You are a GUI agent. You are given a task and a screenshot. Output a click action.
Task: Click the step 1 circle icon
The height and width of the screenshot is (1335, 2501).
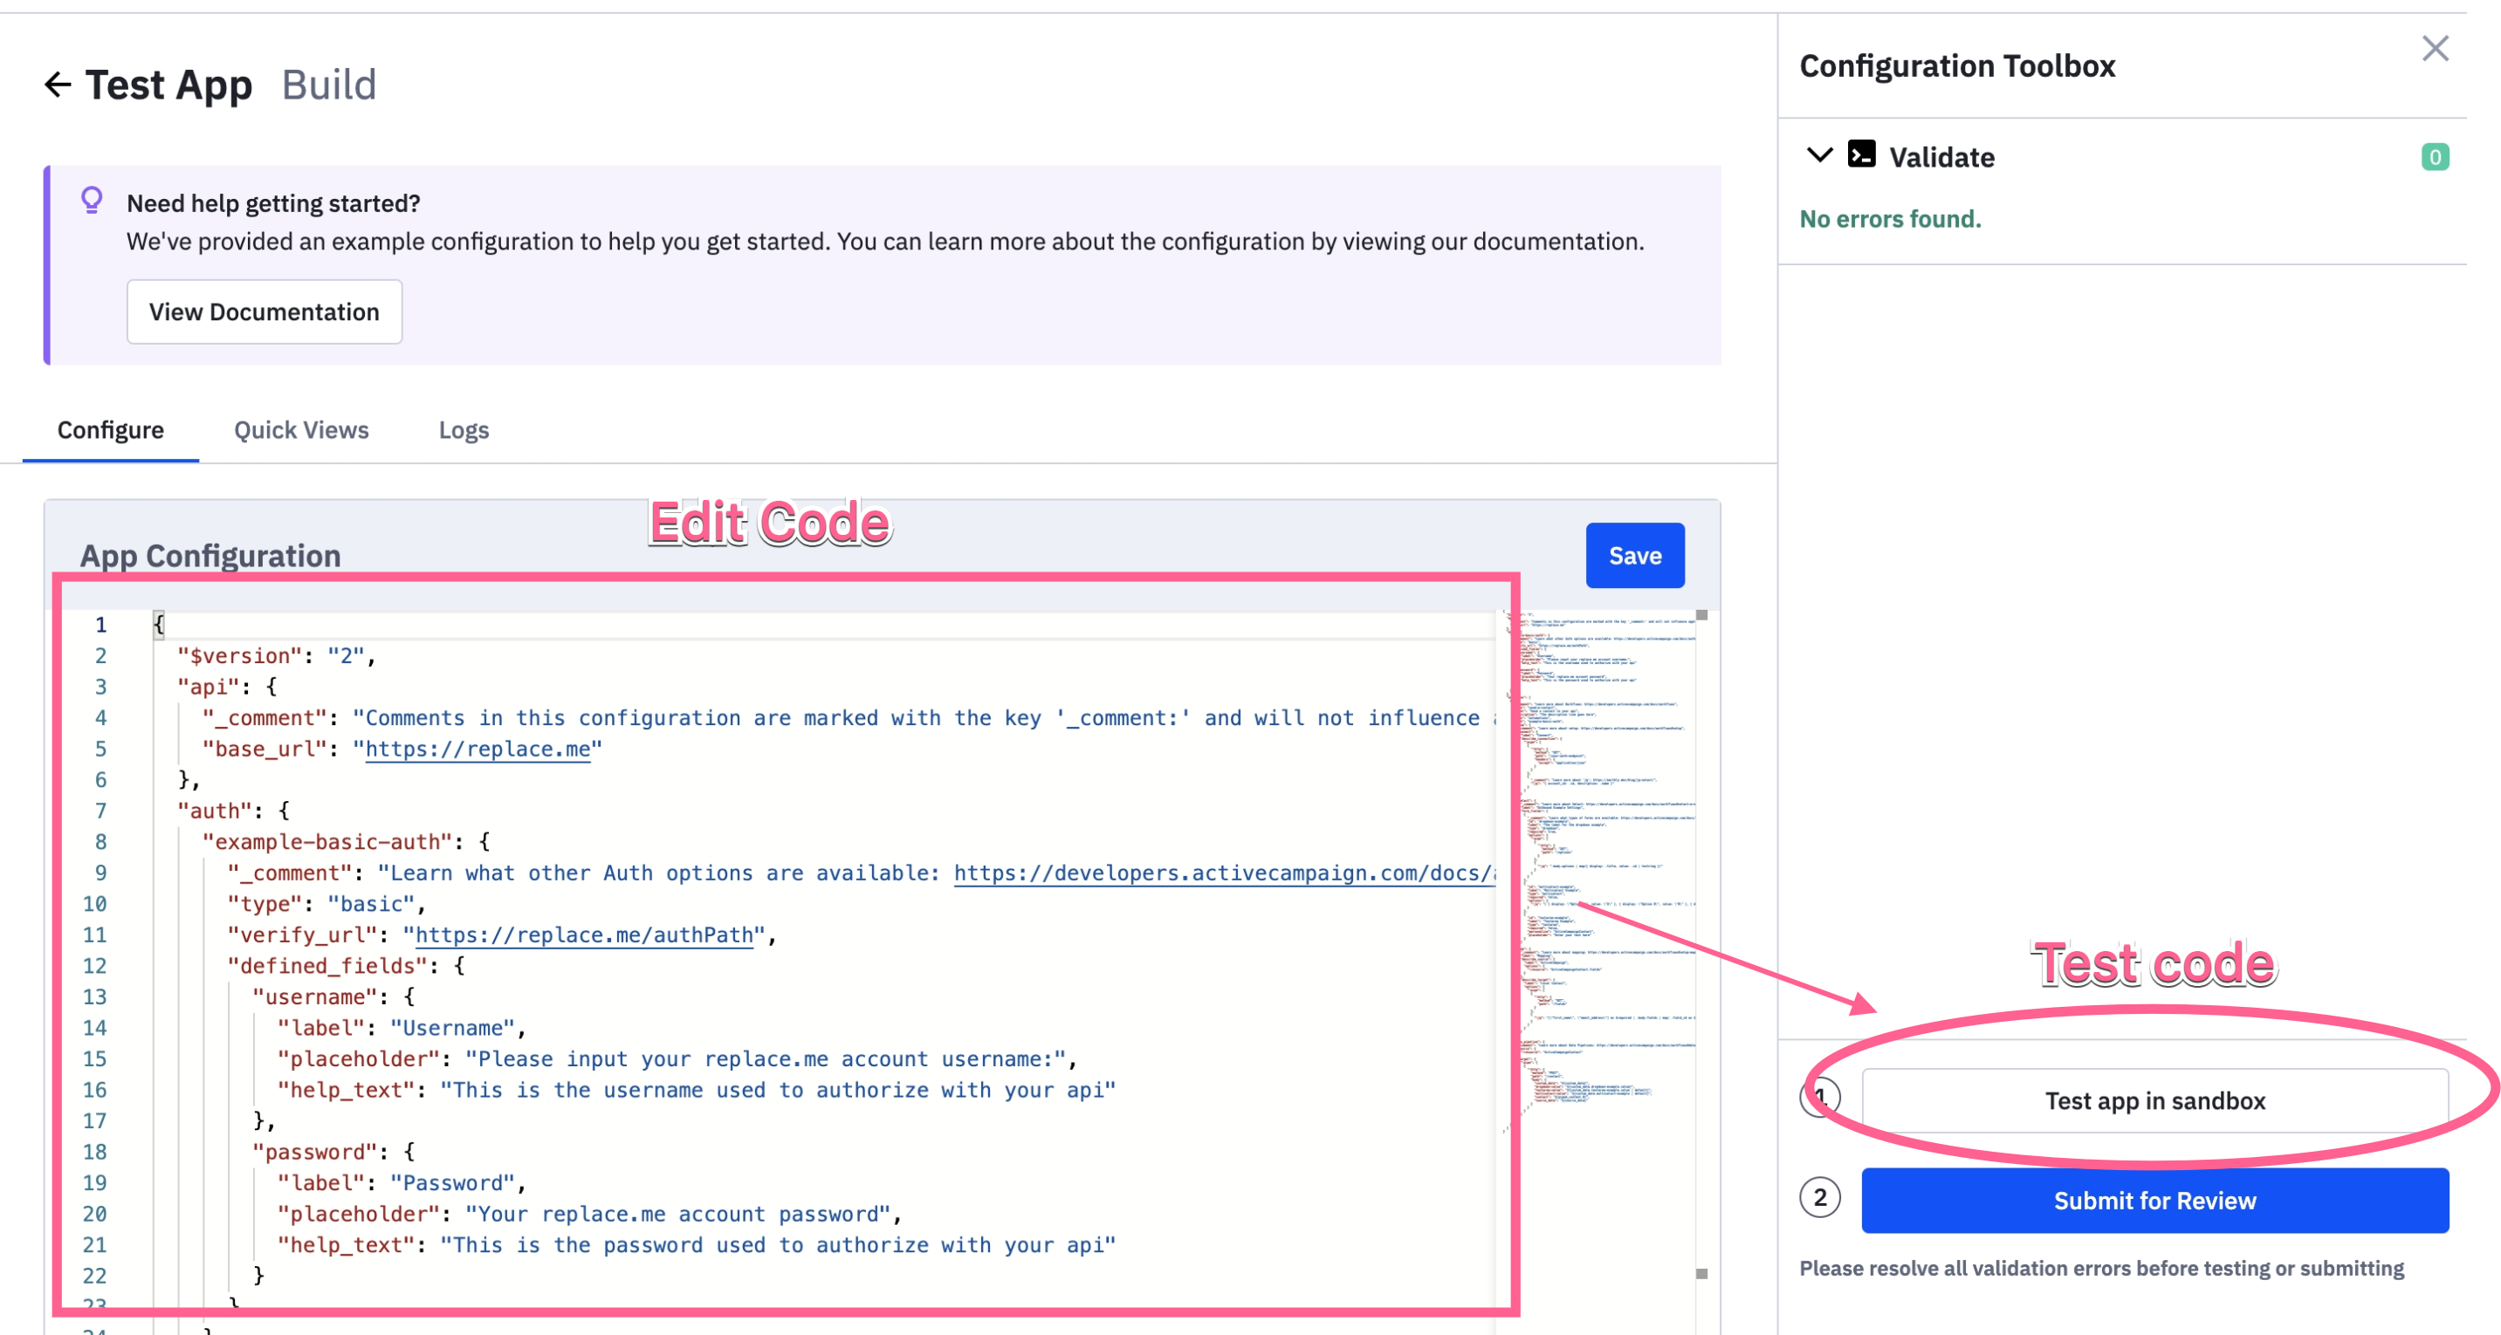(1819, 1099)
